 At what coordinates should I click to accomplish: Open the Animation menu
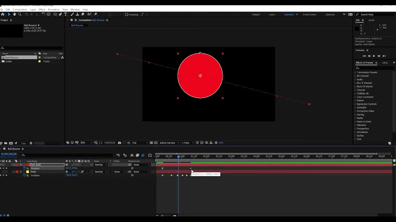pyautogui.click(x=54, y=10)
